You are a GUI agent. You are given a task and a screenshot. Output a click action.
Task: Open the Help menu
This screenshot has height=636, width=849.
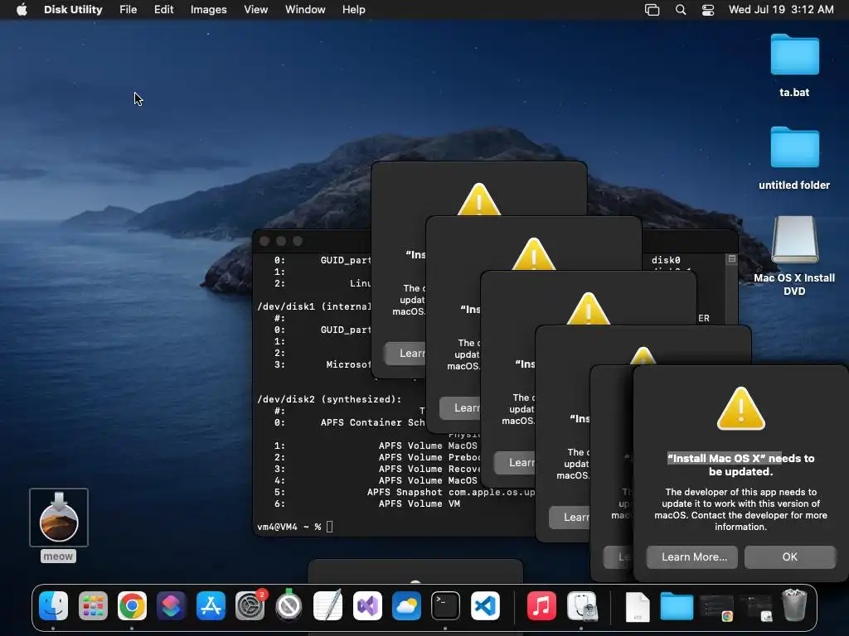pyautogui.click(x=353, y=10)
